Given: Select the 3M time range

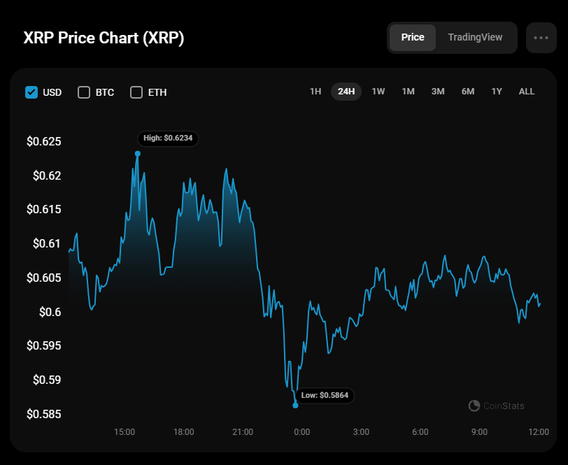Looking at the screenshot, I should 438,92.
